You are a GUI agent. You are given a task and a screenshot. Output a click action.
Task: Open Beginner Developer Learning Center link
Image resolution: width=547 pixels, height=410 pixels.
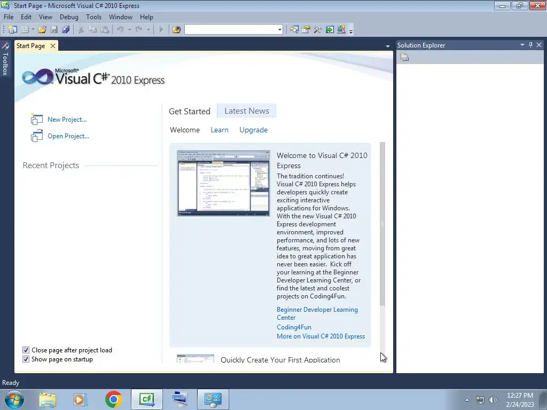pos(317,313)
